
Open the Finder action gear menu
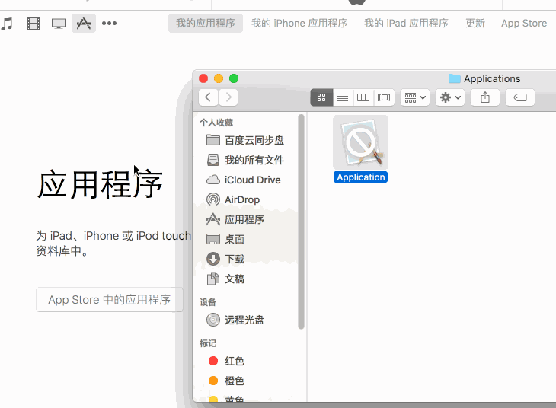tap(450, 97)
